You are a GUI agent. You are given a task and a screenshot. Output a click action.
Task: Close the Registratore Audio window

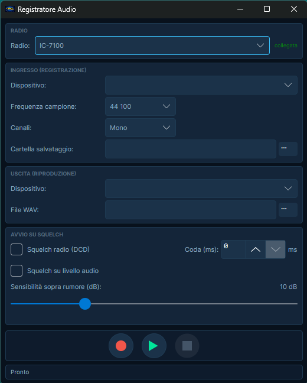point(294,9)
